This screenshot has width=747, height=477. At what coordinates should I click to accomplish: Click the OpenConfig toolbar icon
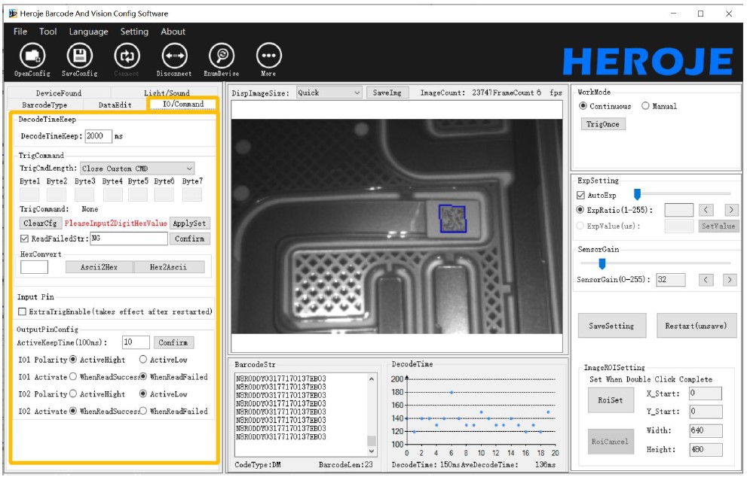[32, 56]
